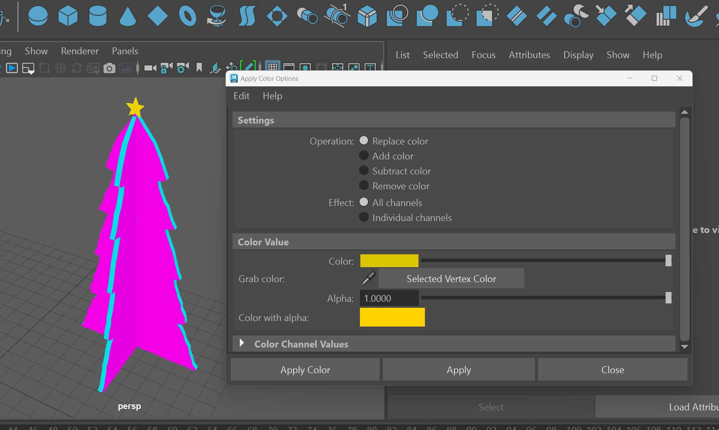Create a polygon cylinder from the shelf

[x=98, y=16]
